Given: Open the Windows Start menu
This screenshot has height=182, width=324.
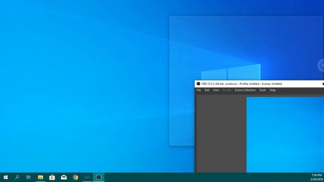Looking at the screenshot, I should [x=6, y=177].
